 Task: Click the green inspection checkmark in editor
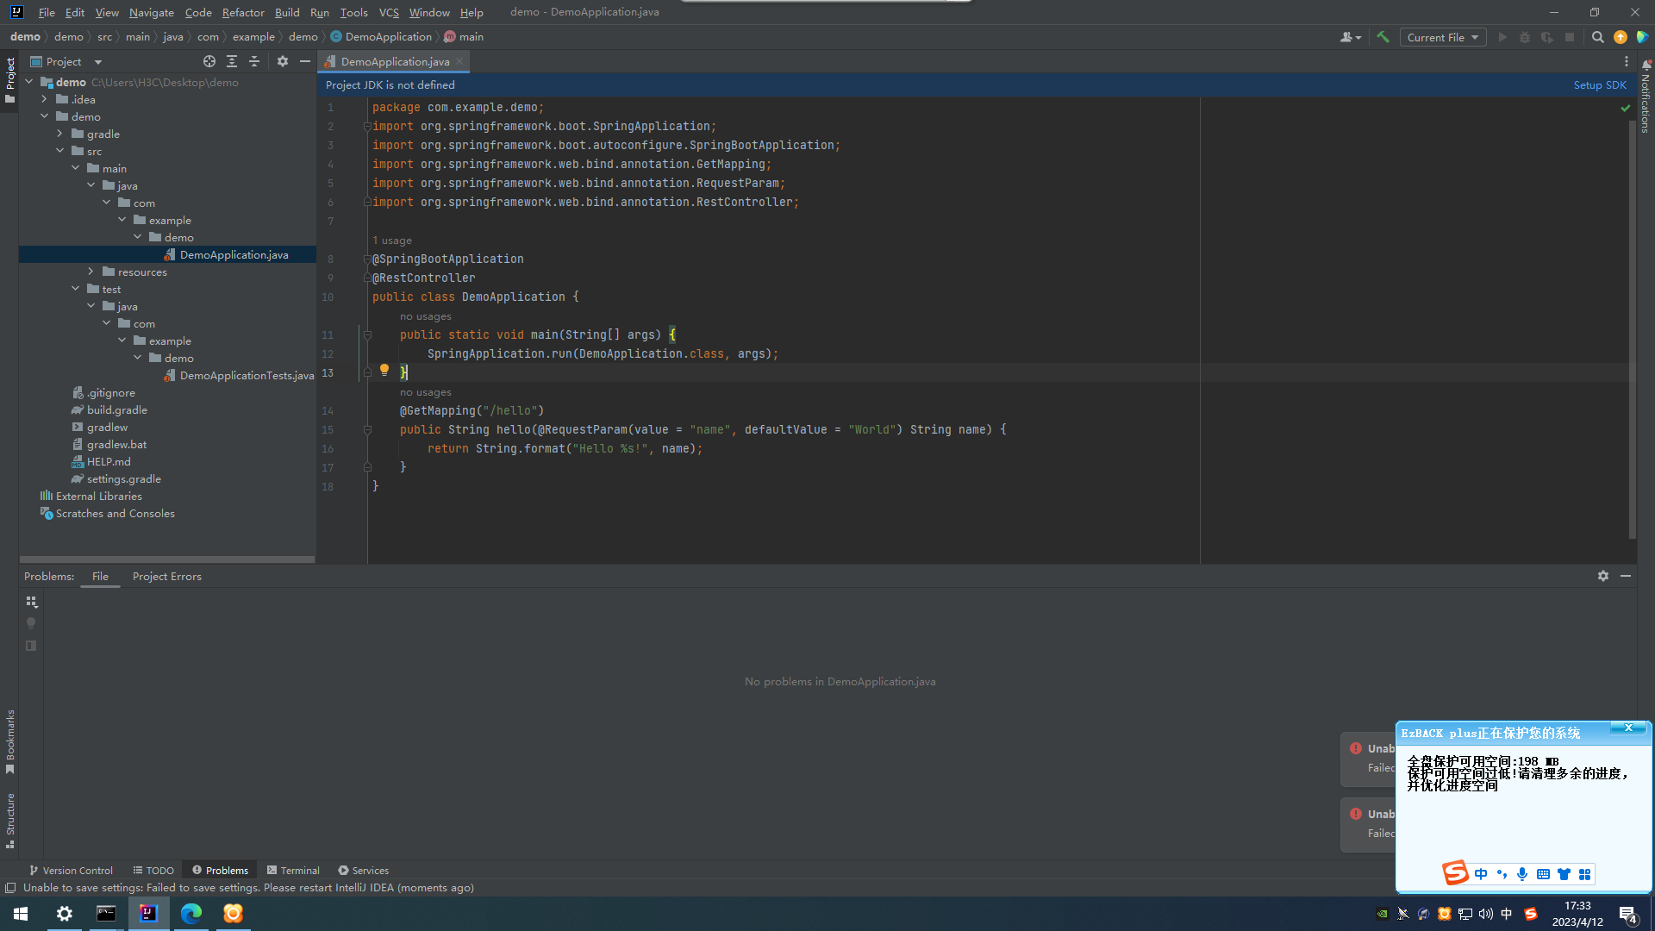pyautogui.click(x=1625, y=108)
